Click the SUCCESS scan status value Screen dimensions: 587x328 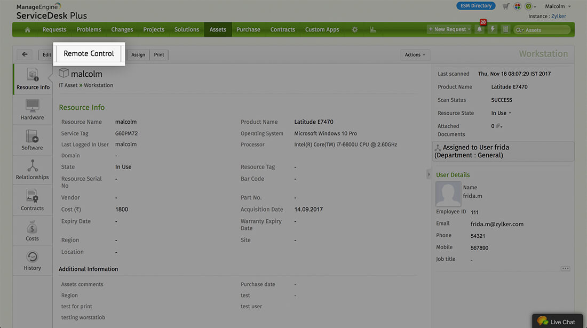[x=502, y=100]
